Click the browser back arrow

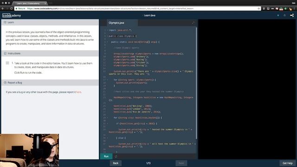click(x=3, y=8)
